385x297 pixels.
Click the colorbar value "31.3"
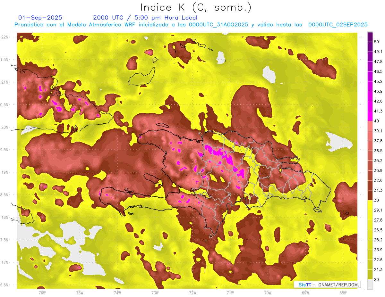pyautogui.click(x=378, y=190)
